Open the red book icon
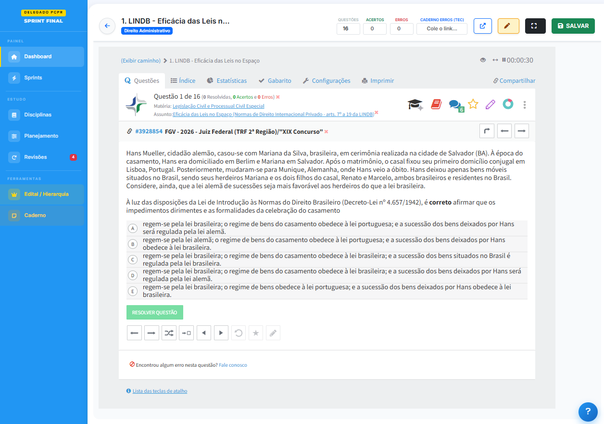The height and width of the screenshot is (424, 604). tap(436, 104)
